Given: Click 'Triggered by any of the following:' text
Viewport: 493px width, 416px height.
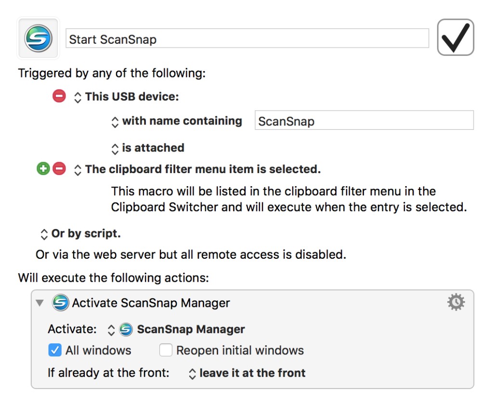Looking at the screenshot, I should tap(112, 73).
